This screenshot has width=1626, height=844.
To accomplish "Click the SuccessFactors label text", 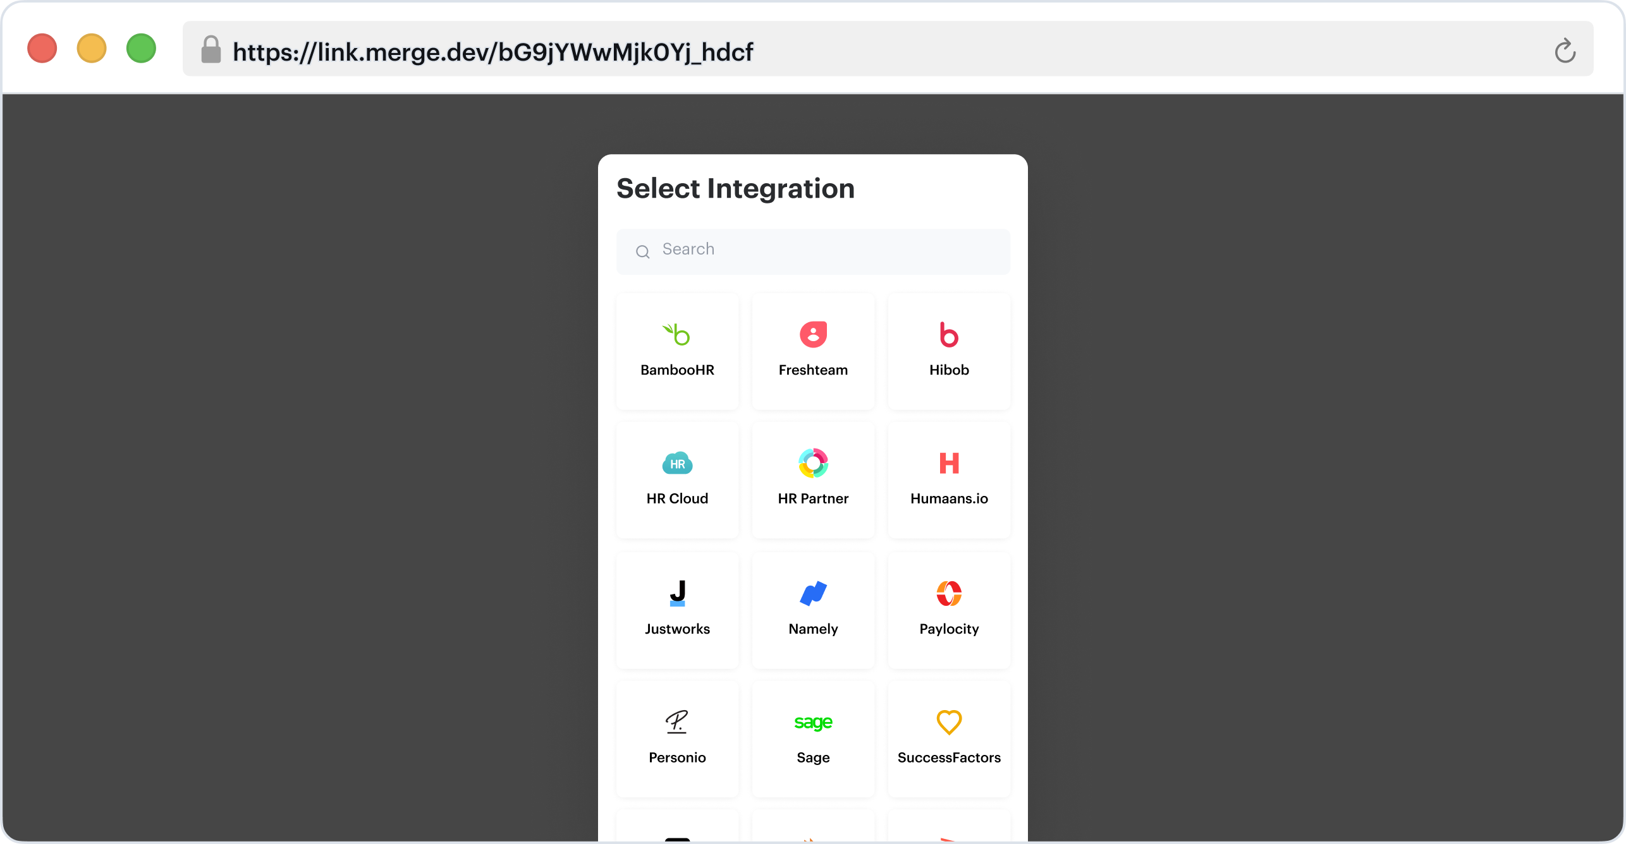I will (x=949, y=758).
